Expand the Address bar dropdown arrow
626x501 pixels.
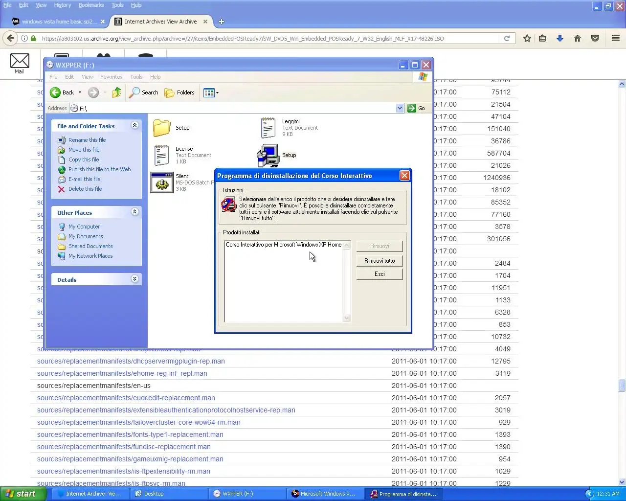[x=400, y=108]
